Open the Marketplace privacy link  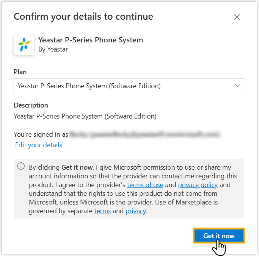coord(136,211)
